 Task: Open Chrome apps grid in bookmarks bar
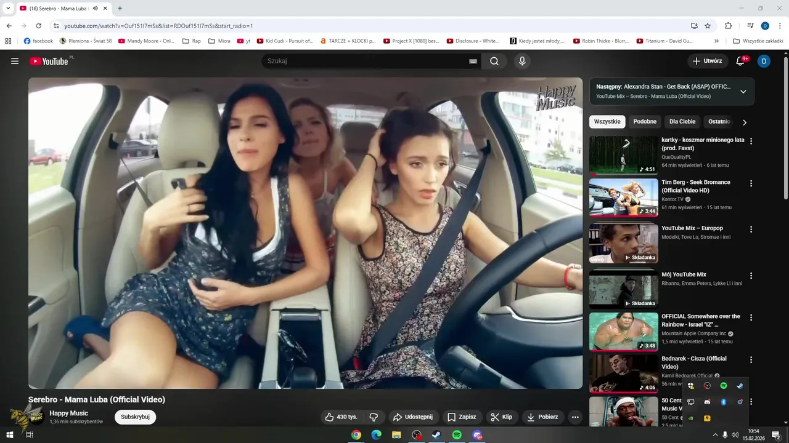click(x=8, y=41)
